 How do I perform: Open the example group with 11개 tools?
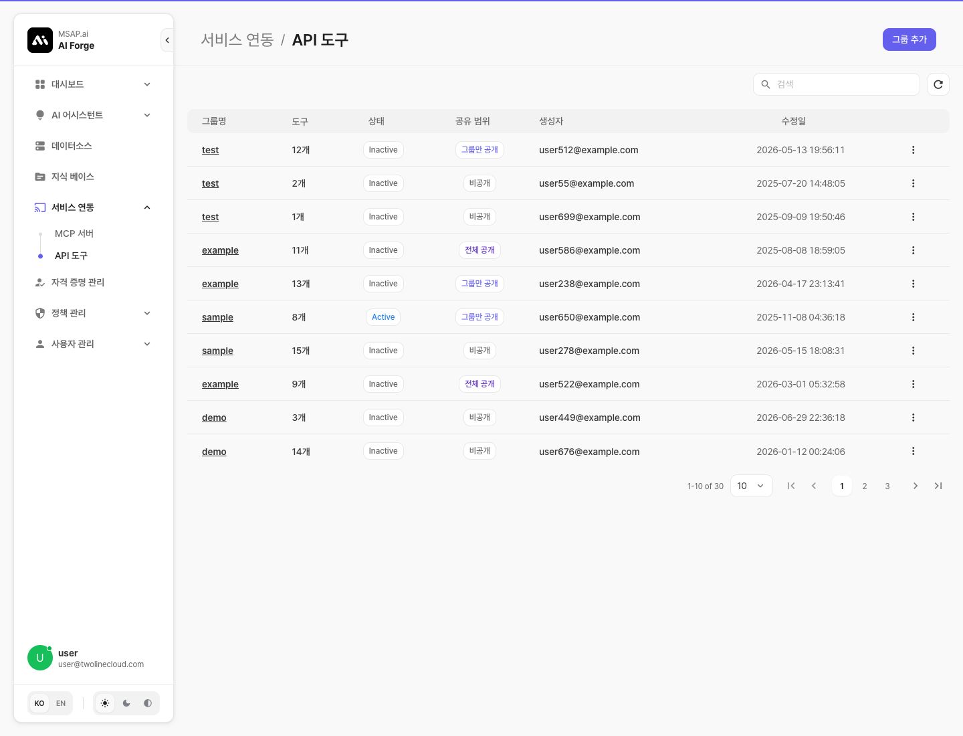220,250
